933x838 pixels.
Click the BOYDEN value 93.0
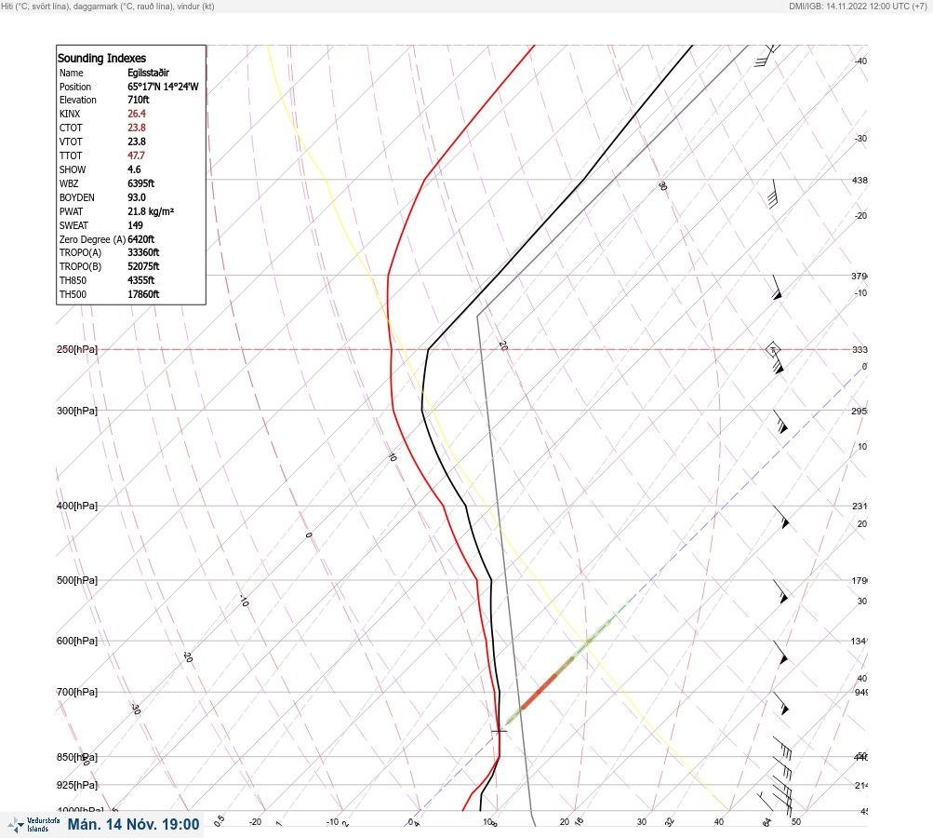[x=136, y=197]
